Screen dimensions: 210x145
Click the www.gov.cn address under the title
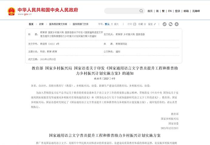25,14
